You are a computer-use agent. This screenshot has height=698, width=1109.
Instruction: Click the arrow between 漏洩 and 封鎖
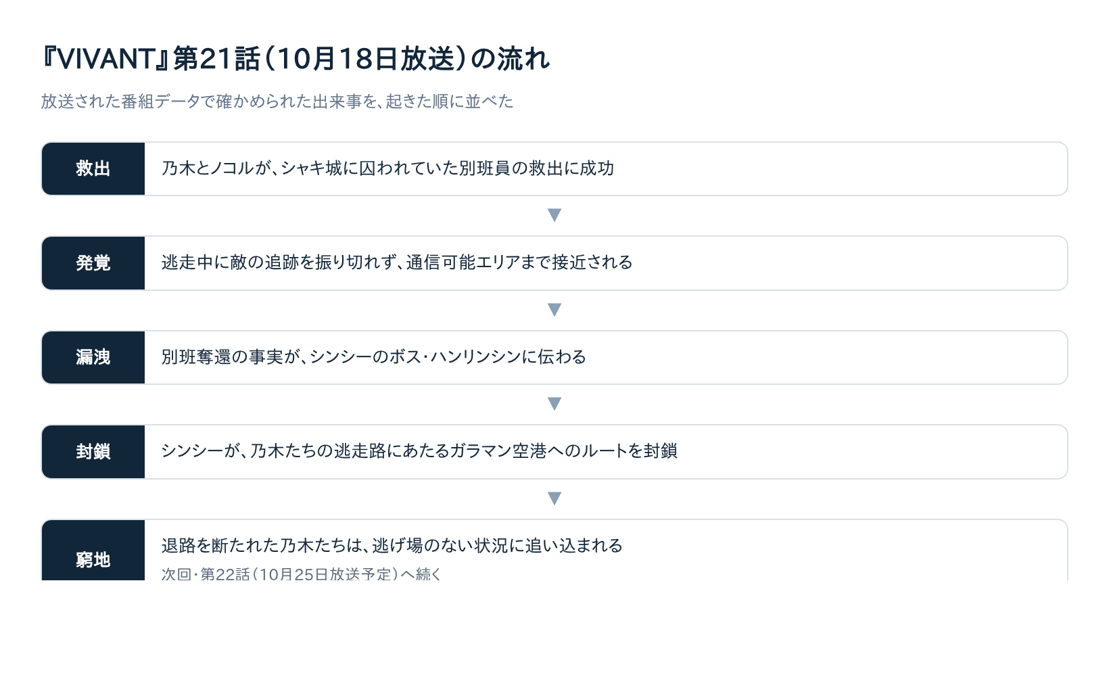tap(554, 404)
